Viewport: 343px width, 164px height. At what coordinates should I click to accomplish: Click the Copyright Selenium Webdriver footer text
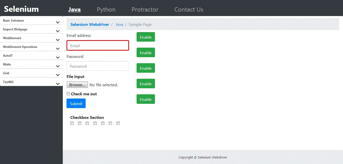pos(203,157)
